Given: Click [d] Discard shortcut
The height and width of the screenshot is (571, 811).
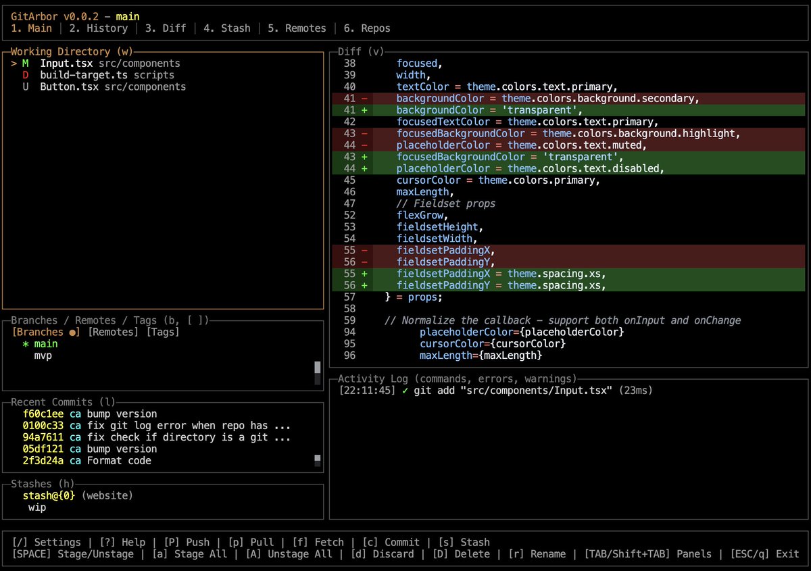Looking at the screenshot, I should [x=381, y=554].
